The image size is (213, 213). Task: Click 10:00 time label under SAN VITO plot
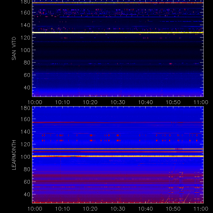click(35, 102)
